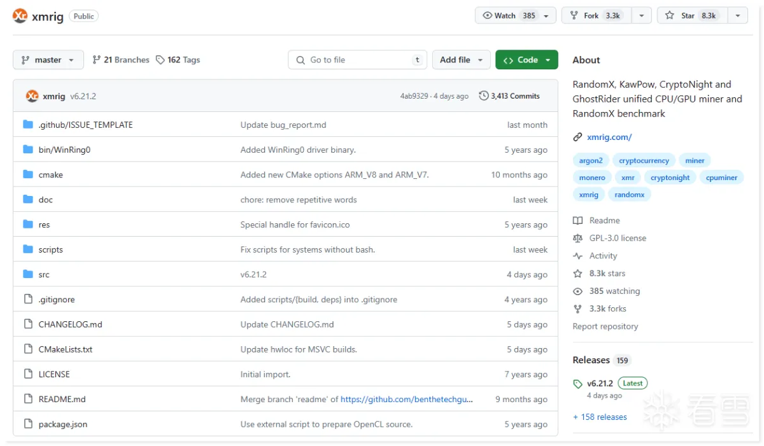Select the monero topic tag
The height and width of the screenshot is (446, 764).
(592, 178)
